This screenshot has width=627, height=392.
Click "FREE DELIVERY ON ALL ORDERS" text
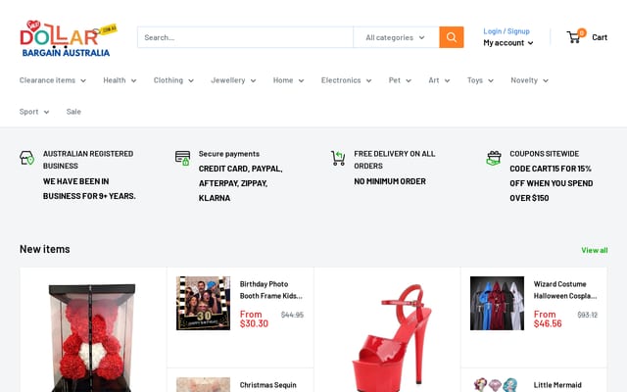point(394,160)
